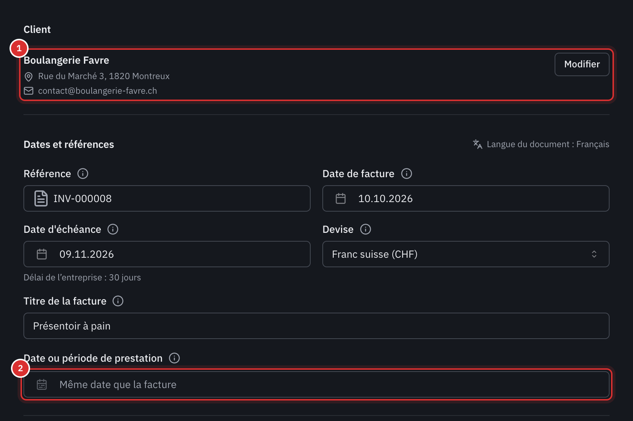Screen dimensions: 633x421
Task: Click the chevron arrows of Devise selector
Action: point(594,254)
